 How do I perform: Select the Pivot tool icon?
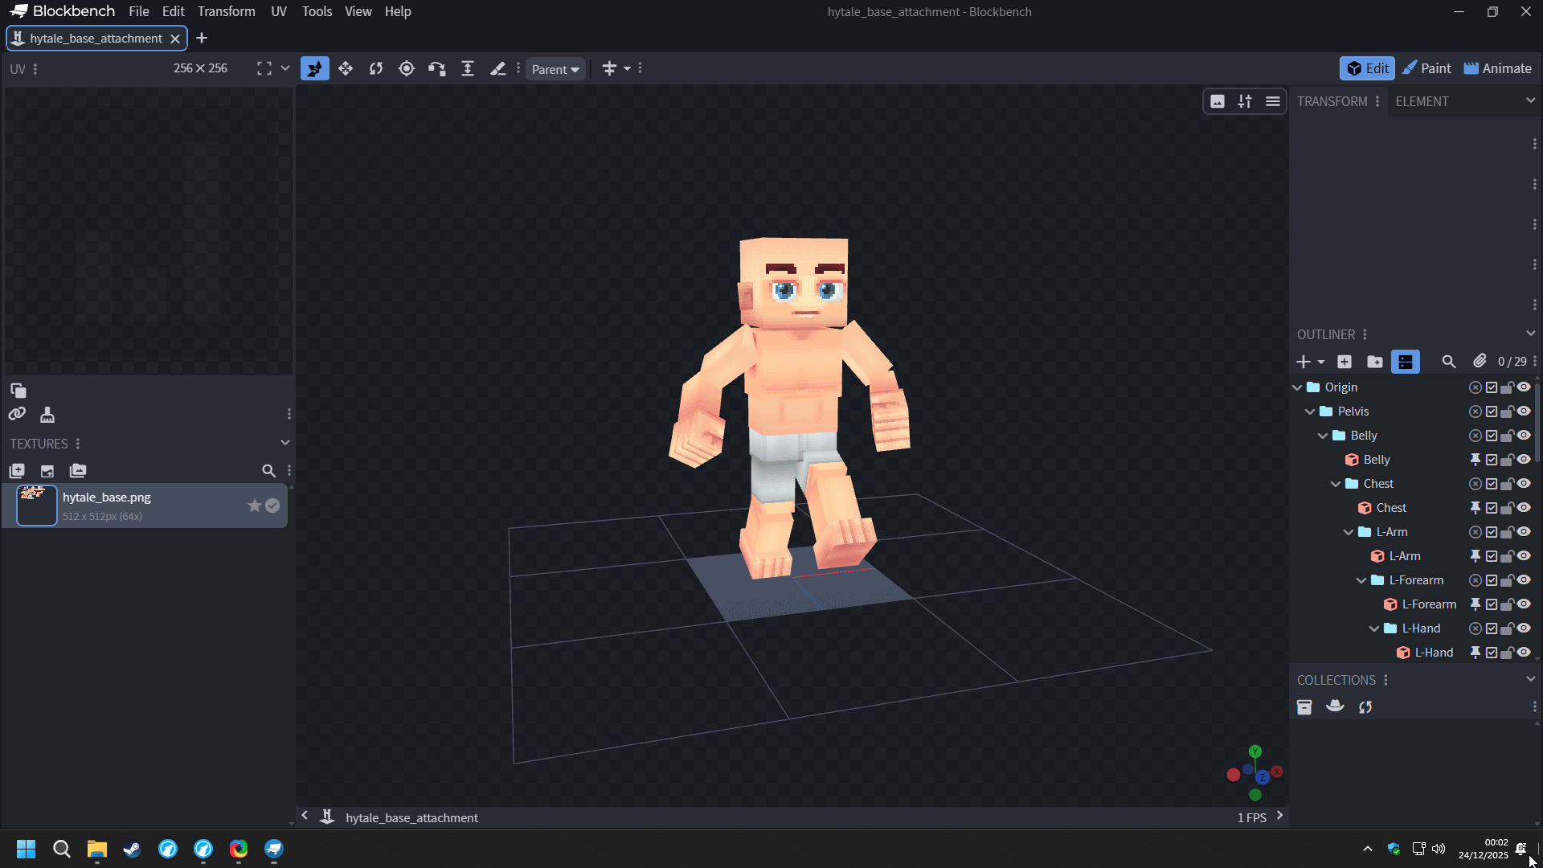pos(407,68)
